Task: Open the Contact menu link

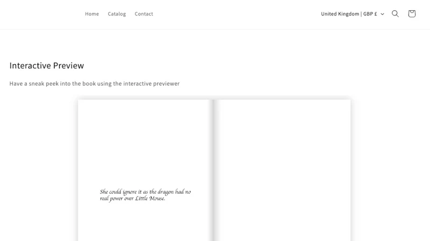Action: click(x=144, y=14)
